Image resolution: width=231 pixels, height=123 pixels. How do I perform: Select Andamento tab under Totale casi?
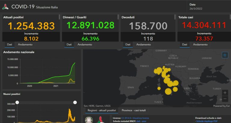[x=200, y=44]
